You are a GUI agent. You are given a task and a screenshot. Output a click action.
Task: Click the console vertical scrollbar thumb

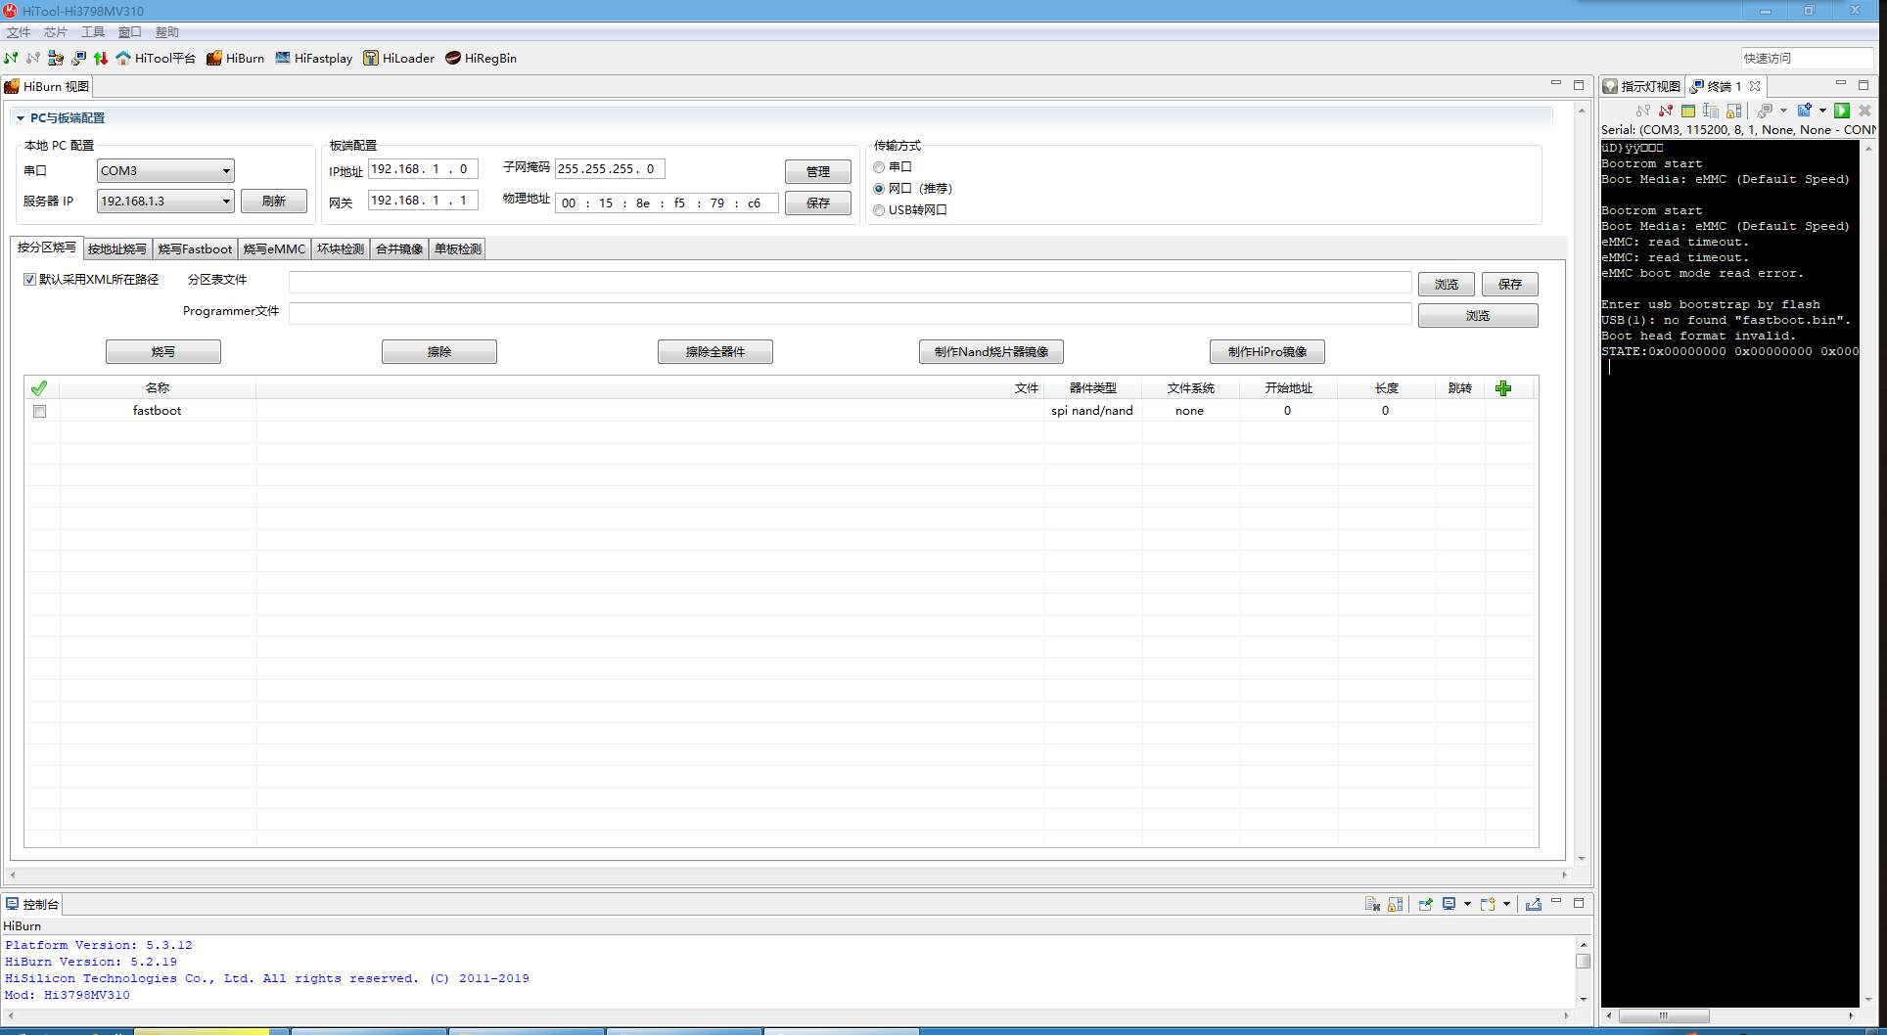(x=1583, y=961)
